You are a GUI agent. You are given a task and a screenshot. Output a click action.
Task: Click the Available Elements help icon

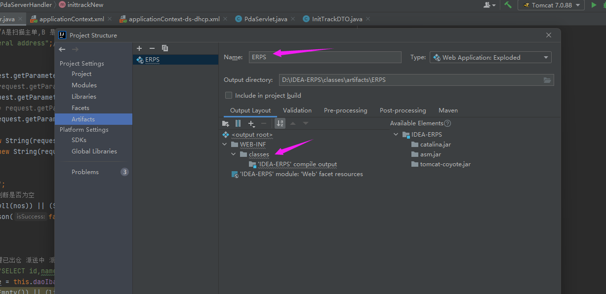tap(447, 123)
